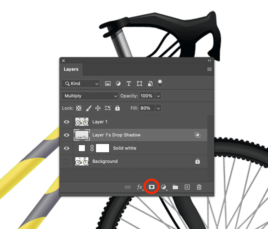Open the Layers panel menu icon
268x229 pixels.
(209, 69)
